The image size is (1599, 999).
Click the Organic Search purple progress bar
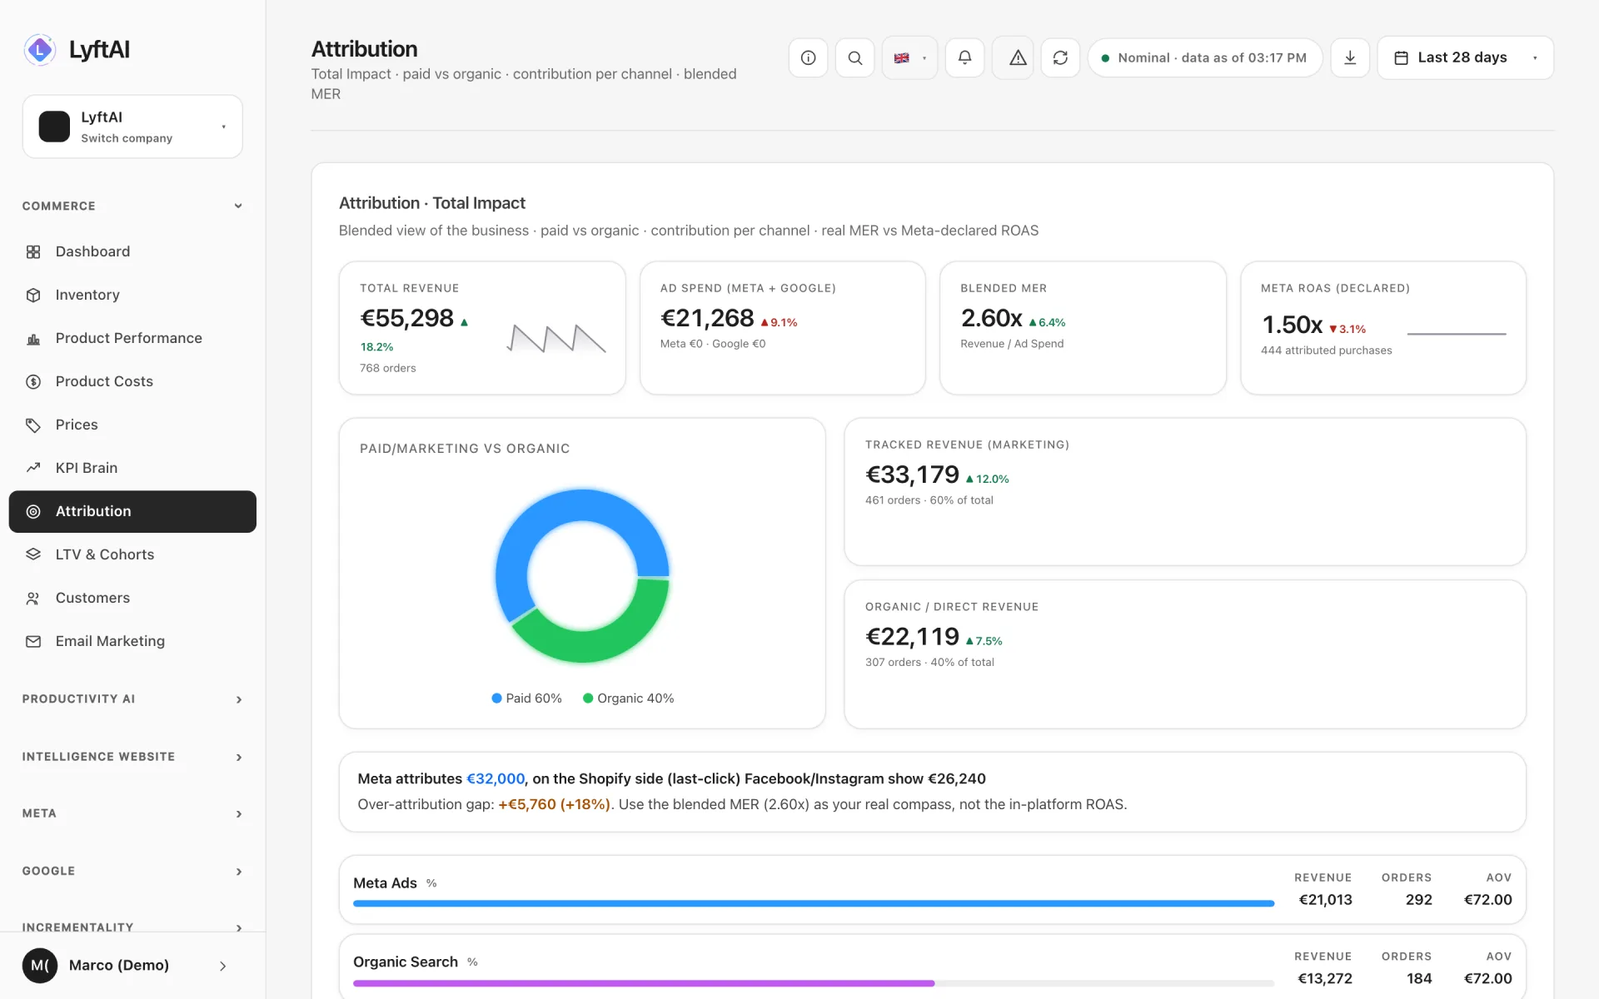tap(644, 983)
